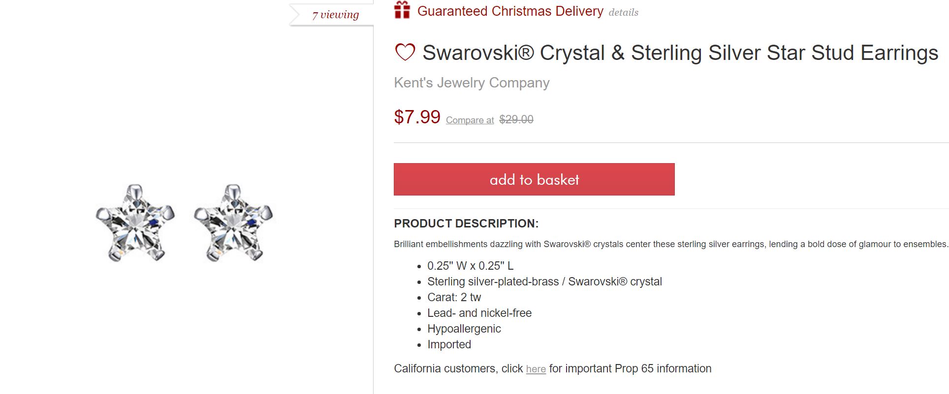Click the PRODUCT DESCRIPTION heading
The height and width of the screenshot is (394, 949).
pos(466,224)
